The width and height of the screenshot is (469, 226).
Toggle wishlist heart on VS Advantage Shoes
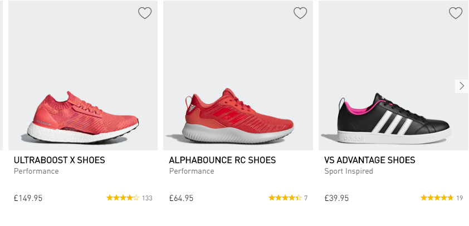[x=456, y=13]
